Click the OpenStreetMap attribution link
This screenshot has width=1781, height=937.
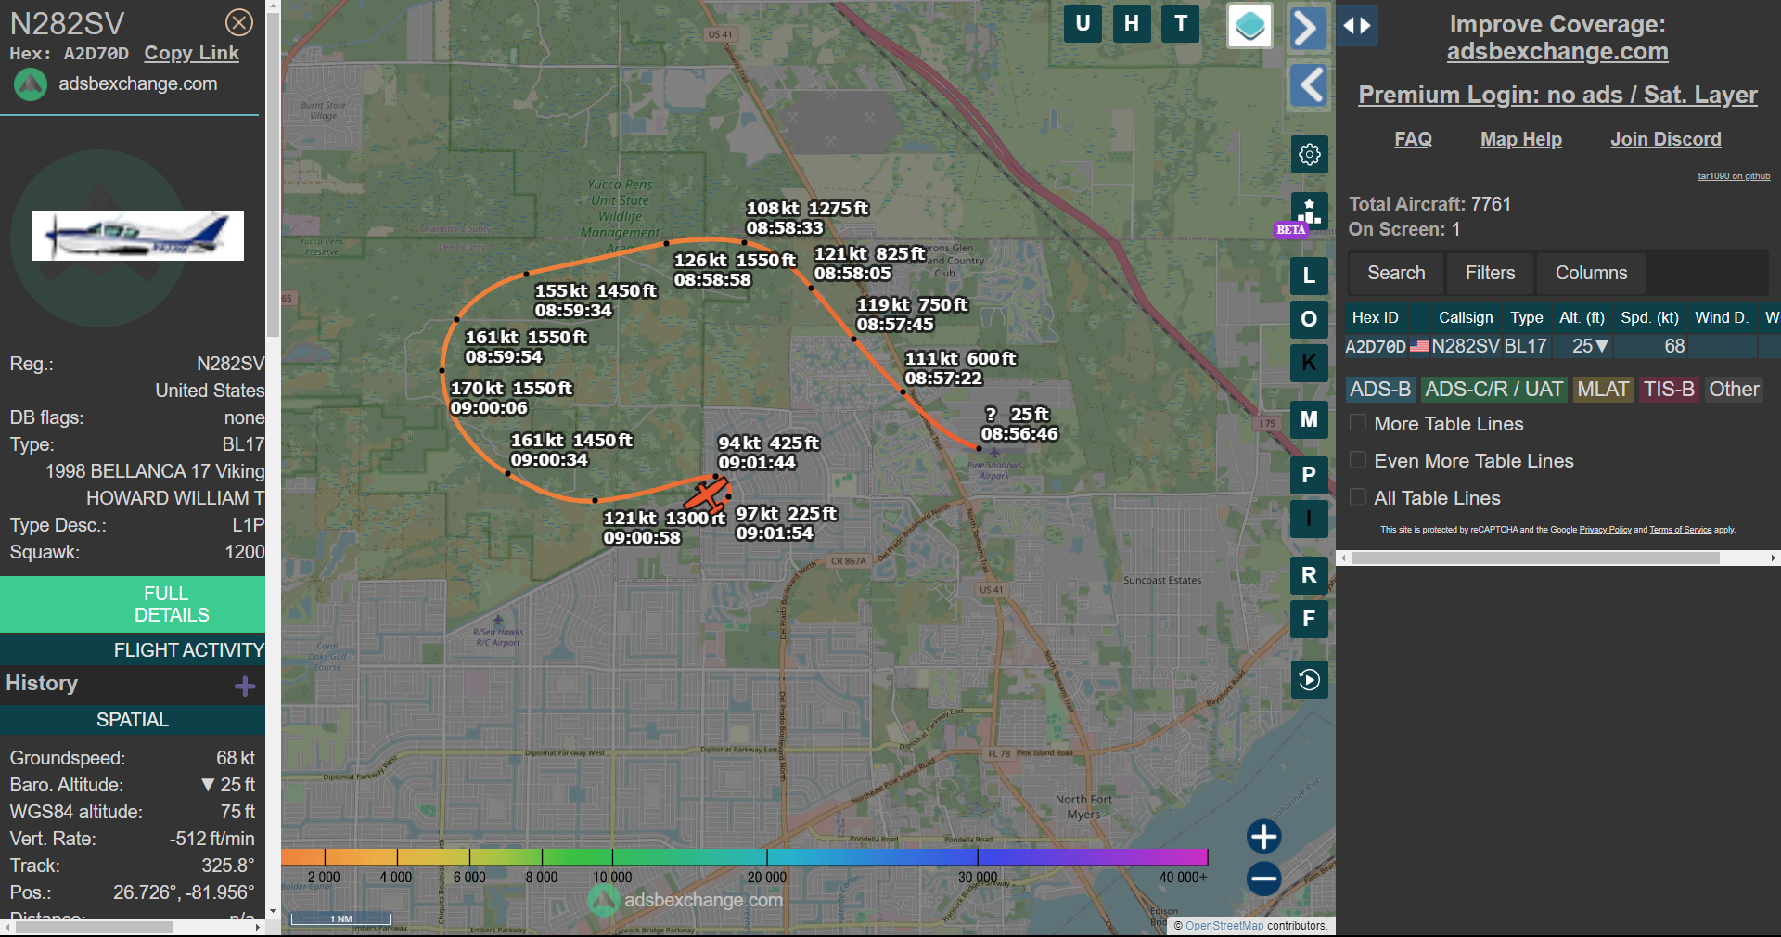(1224, 926)
